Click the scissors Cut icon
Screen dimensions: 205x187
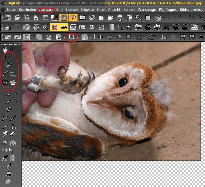[49, 37]
